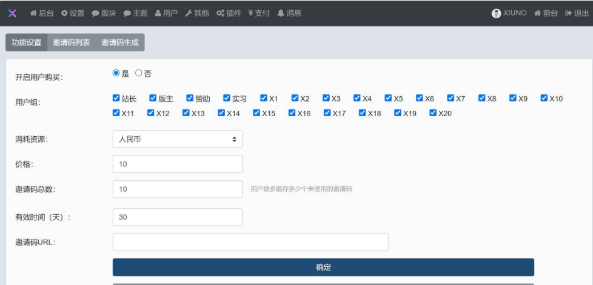Select 是 for 开启用户购买
The height and width of the screenshot is (285, 593).
pos(116,73)
